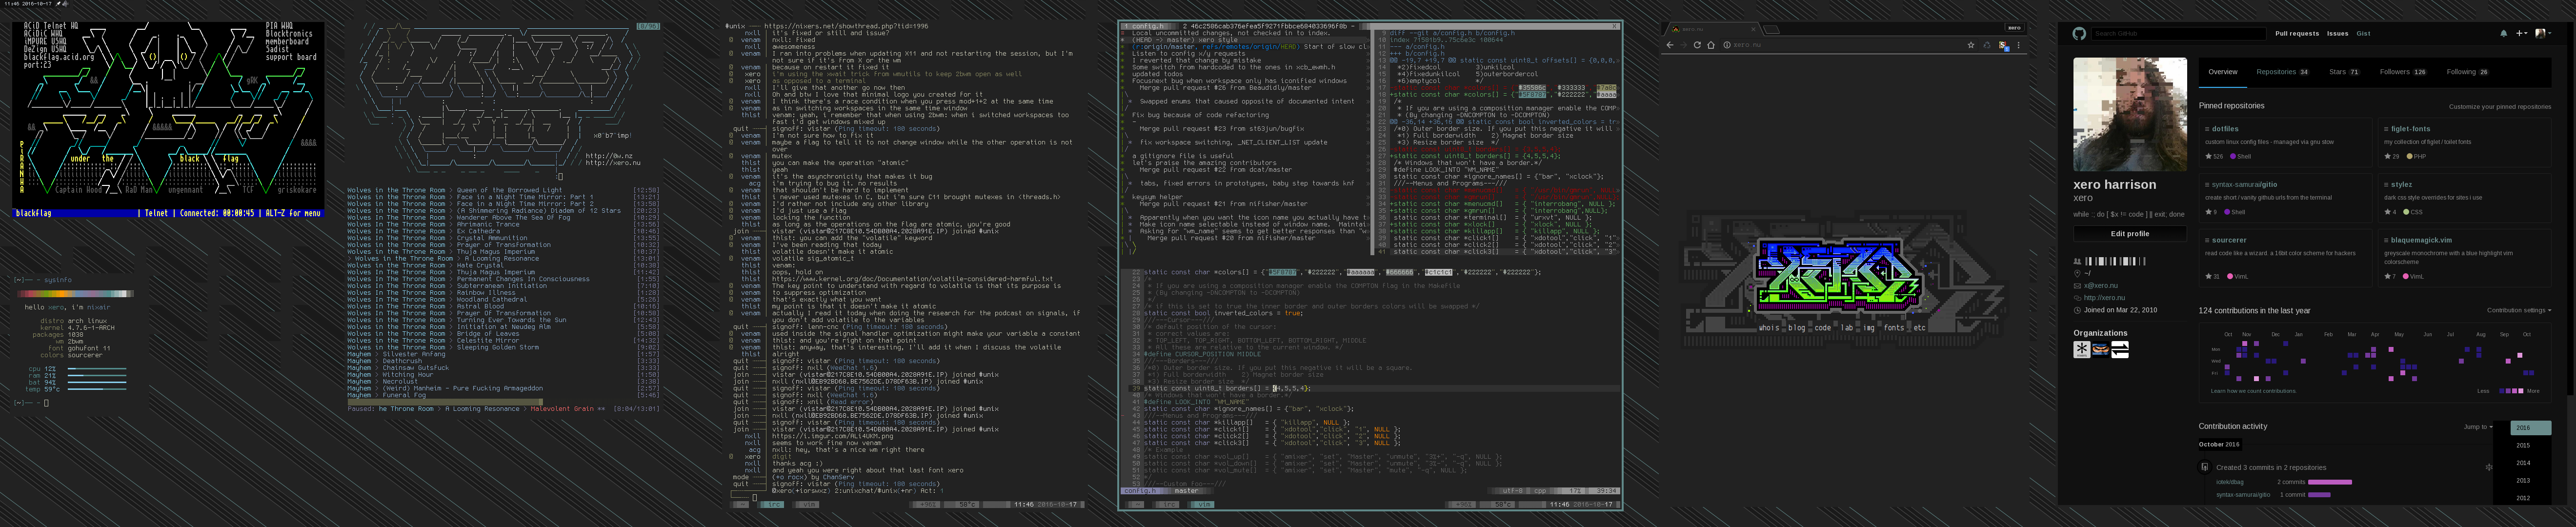Switch to Followers tab

[2402, 72]
